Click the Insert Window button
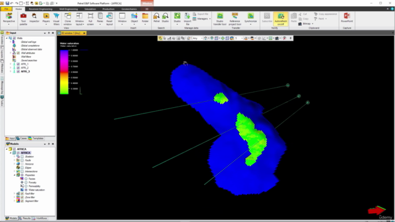395x222 pixels. tap(122, 19)
